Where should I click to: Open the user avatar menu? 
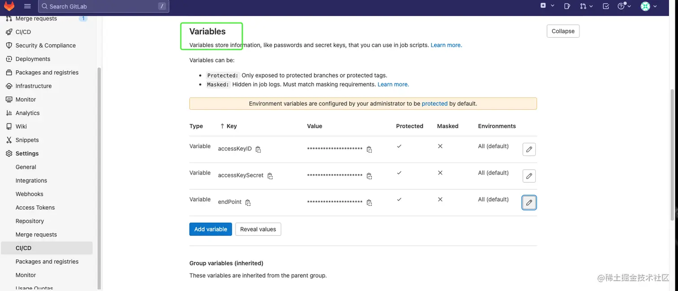coord(645,6)
